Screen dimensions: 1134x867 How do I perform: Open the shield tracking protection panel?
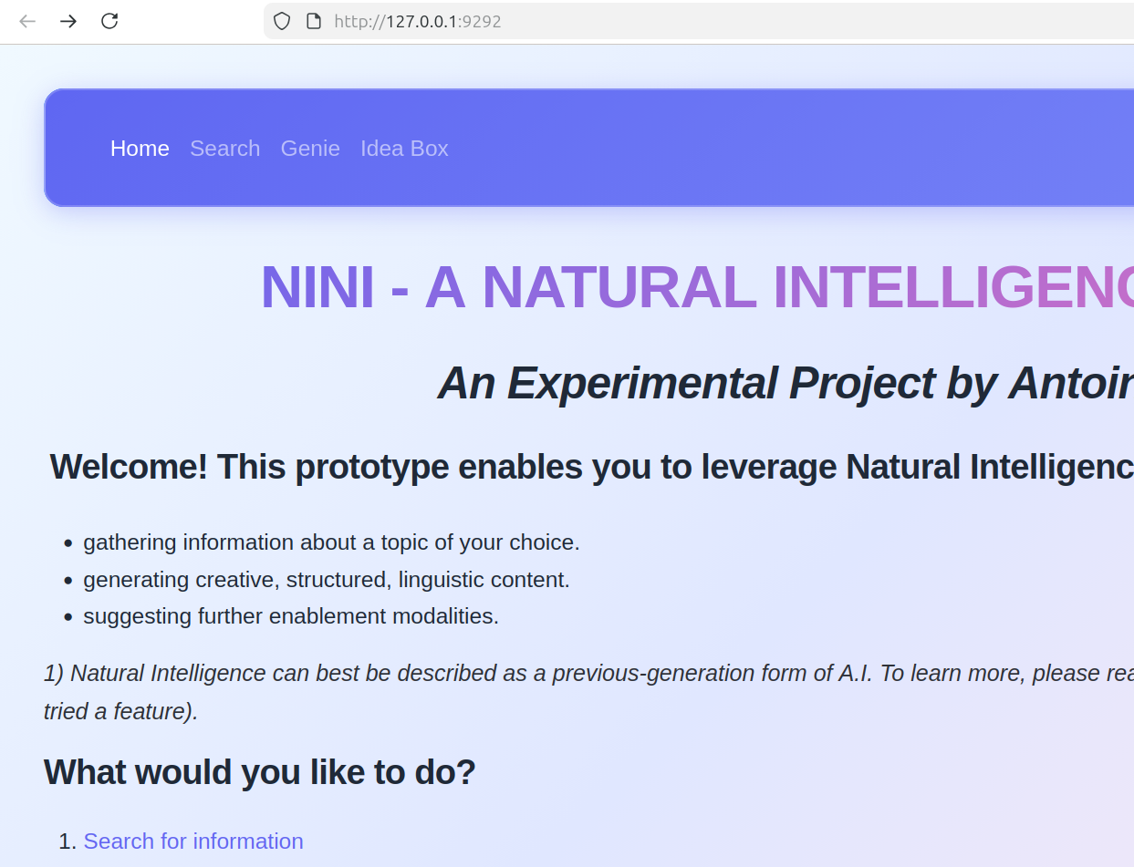pyautogui.click(x=281, y=20)
